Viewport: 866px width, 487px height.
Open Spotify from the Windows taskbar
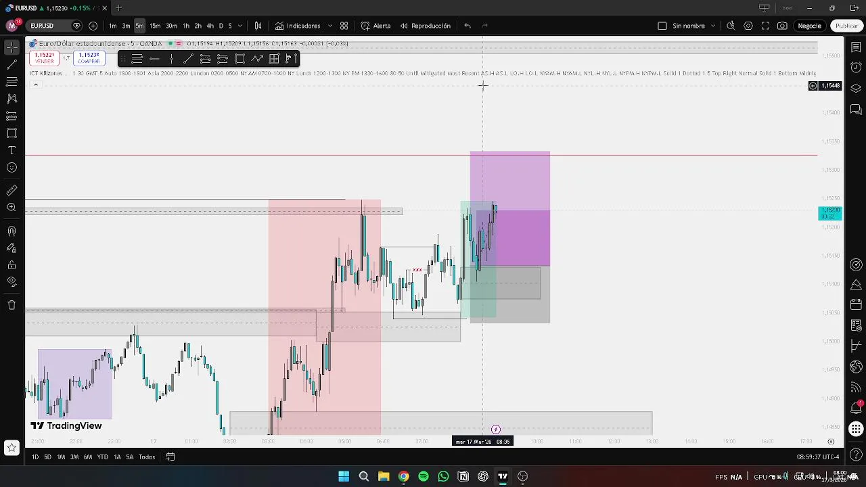[x=424, y=476]
